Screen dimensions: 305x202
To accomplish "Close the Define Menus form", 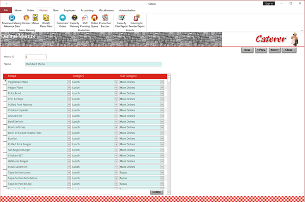I will click(289, 50).
